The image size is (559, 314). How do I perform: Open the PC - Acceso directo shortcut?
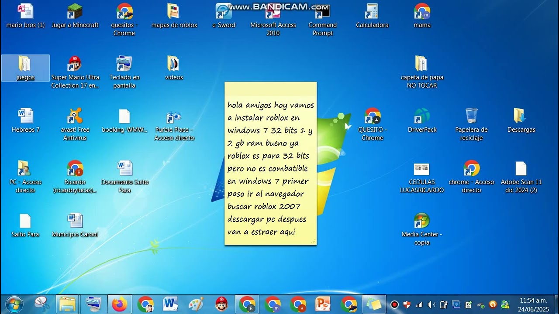pyautogui.click(x=25, y=177)
